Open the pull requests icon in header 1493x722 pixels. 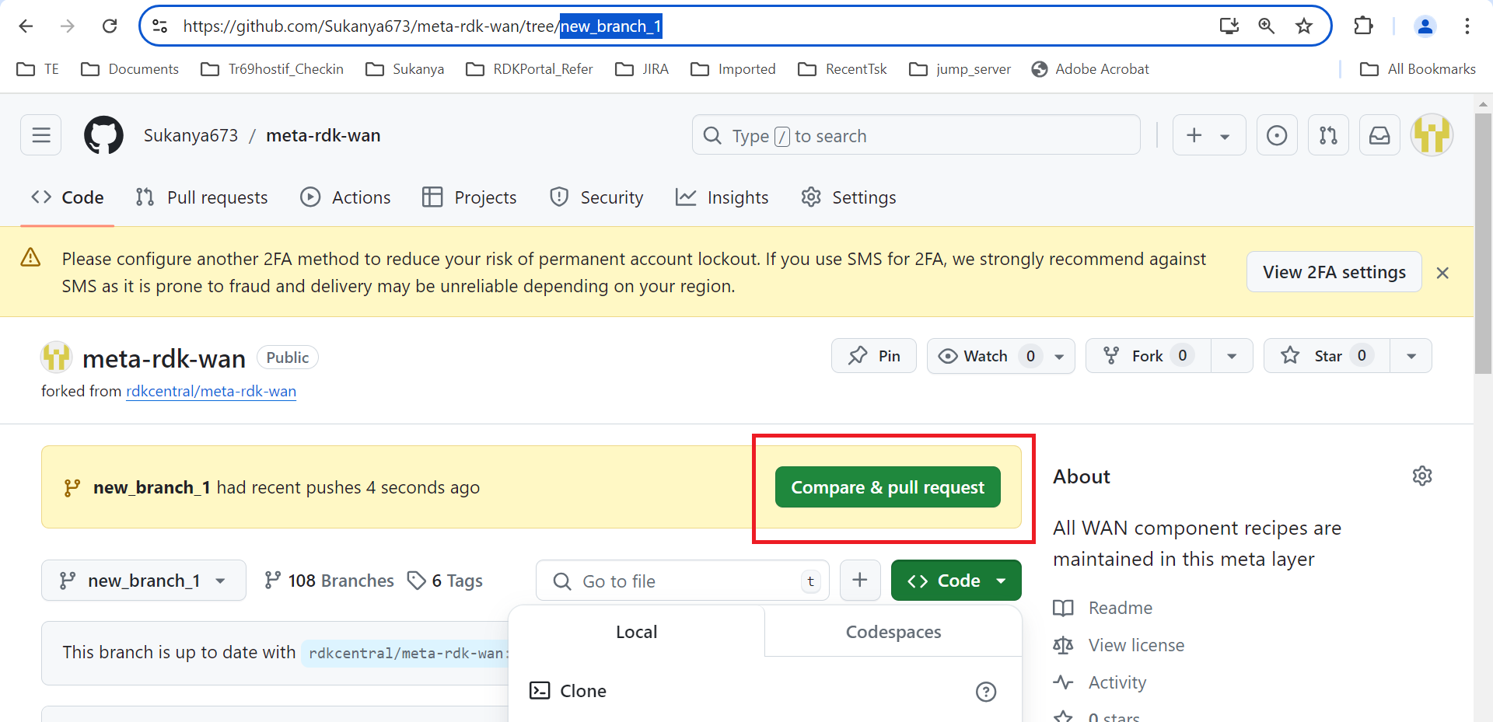click(1328, 135)
